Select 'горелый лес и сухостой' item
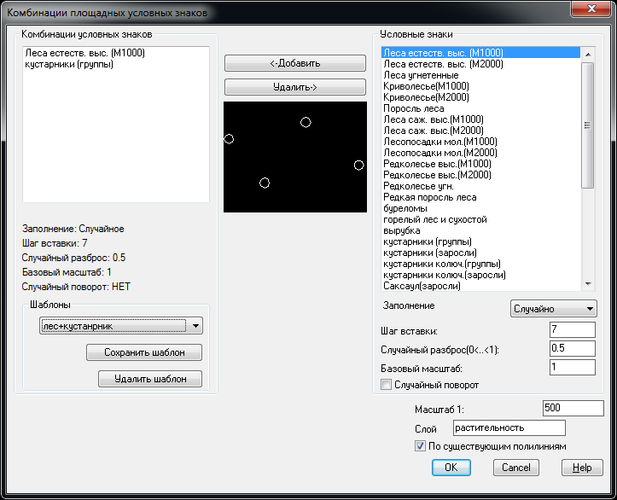This screenshot has height=500, width=617. (x=480, y=219)
